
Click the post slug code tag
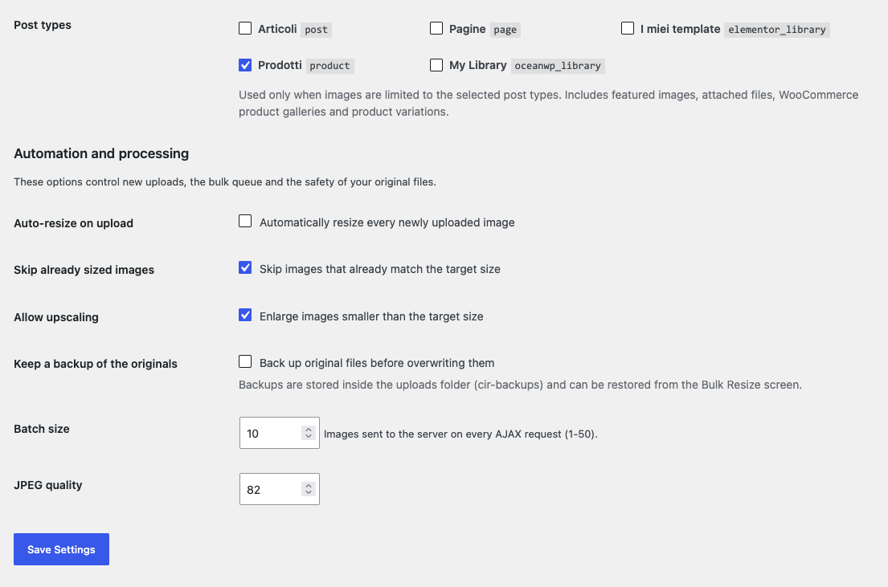[316, 30]
